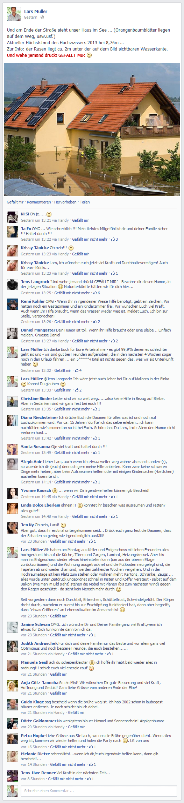Click the Gestern timestamp under Lars Müller
The width and height of the screenshot is (184, 803).
30,17
